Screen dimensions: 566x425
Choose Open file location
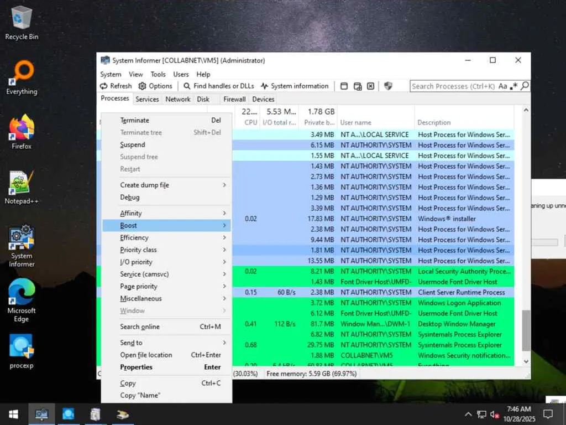(x=166, y=355)
